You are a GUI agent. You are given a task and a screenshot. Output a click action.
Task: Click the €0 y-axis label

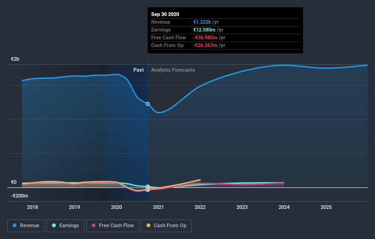14,182
